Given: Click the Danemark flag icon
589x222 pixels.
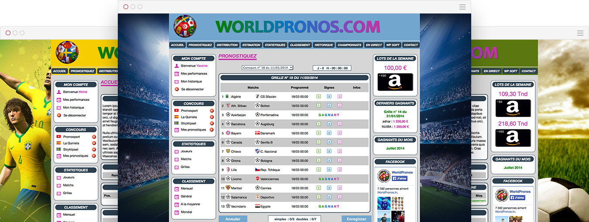Looking at the screenshot, I should coord(257,133).
